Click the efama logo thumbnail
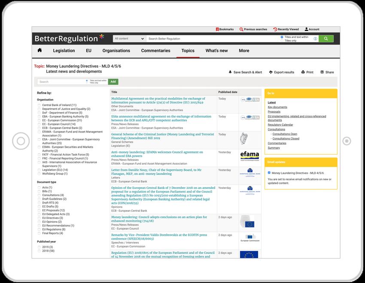Screen dimensions: 365x283 click(x=249, y=156)
